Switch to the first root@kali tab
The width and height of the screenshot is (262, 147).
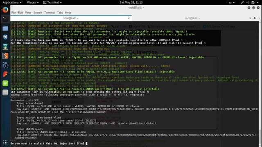[71, 18]
